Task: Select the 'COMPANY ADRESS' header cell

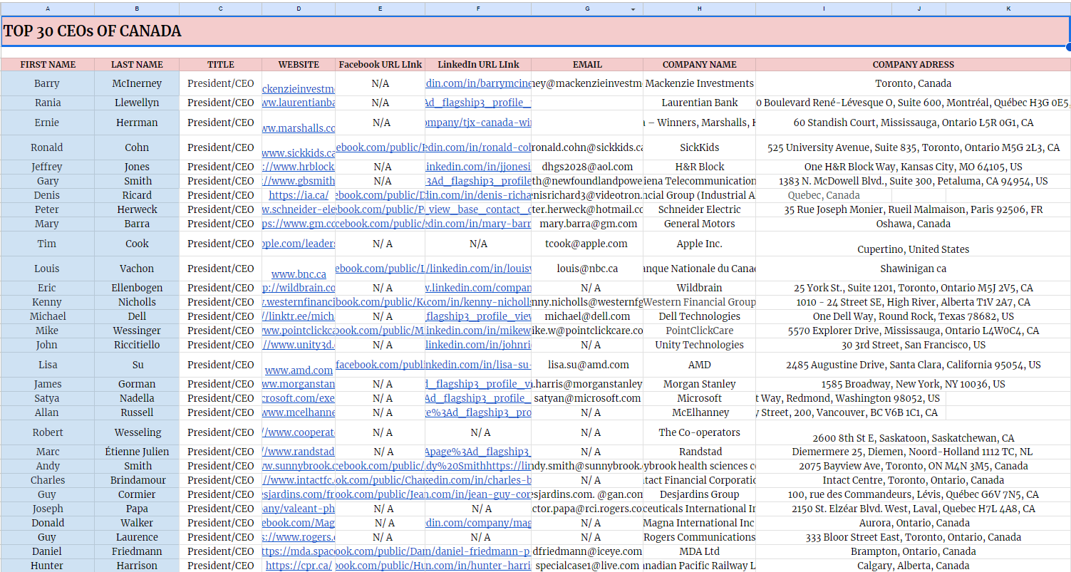Action: (913, 64)
